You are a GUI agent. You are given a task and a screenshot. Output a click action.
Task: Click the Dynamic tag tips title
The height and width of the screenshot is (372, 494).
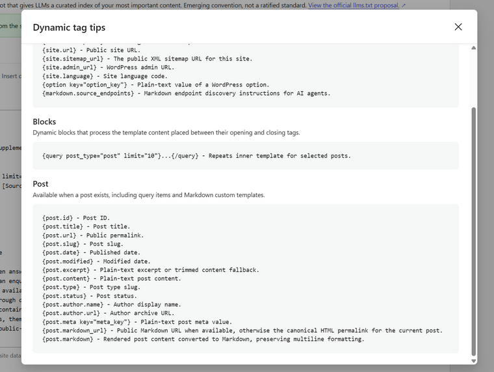click(69, 27)
